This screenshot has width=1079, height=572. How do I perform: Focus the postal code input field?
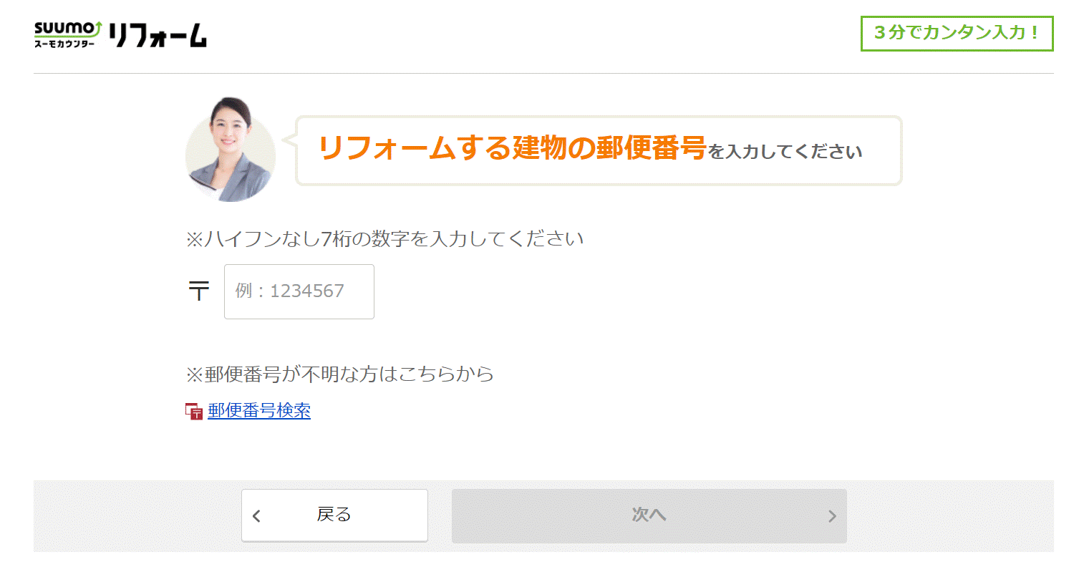299,291
